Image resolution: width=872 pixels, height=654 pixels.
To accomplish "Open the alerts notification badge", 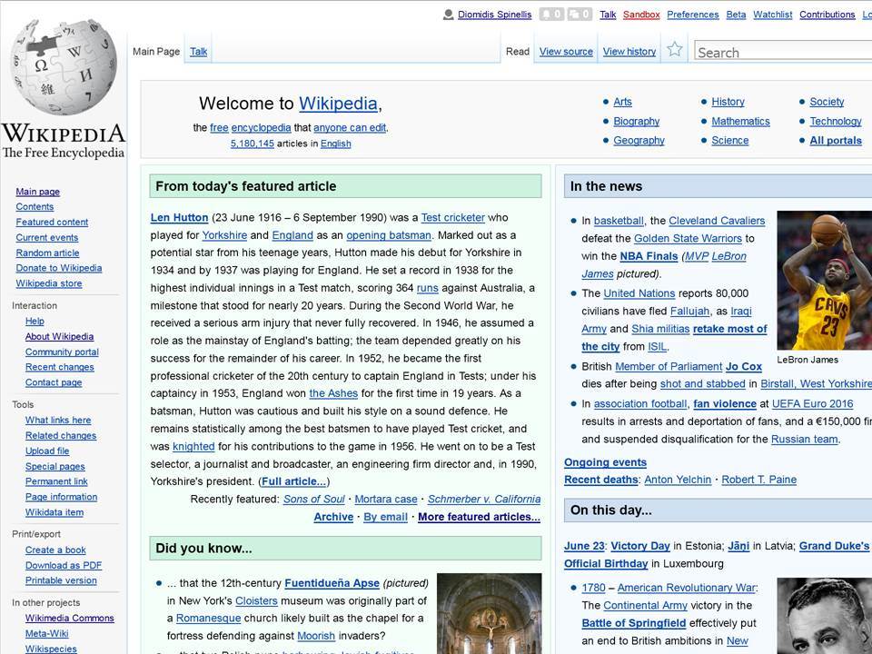I will [x=551, y=15].
